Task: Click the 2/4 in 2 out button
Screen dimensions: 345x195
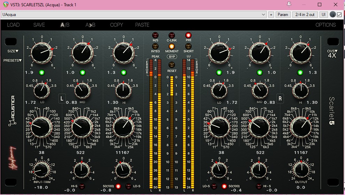Action: coord(305,15)
